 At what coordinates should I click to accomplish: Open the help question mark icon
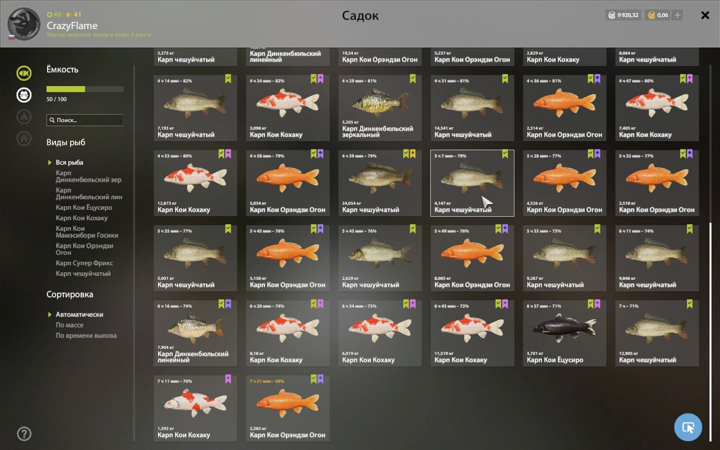[x=24, y=433]
